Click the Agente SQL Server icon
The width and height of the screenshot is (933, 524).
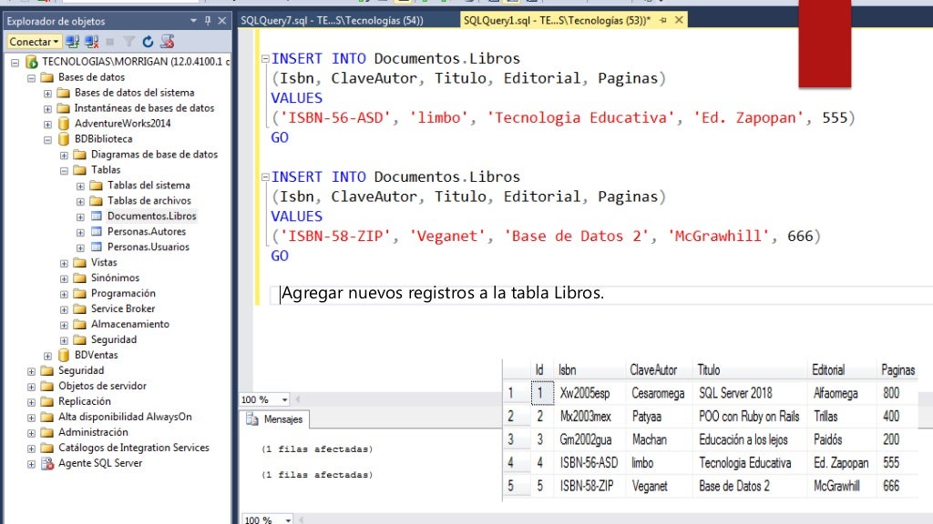click(47, 463)
